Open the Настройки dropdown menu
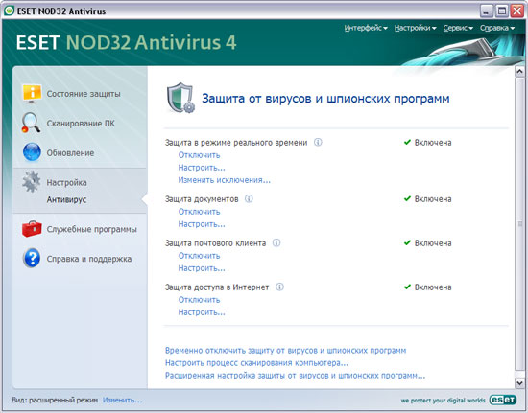Image resolution: width=528 pixels, height=413 pixels. point(415,28)
